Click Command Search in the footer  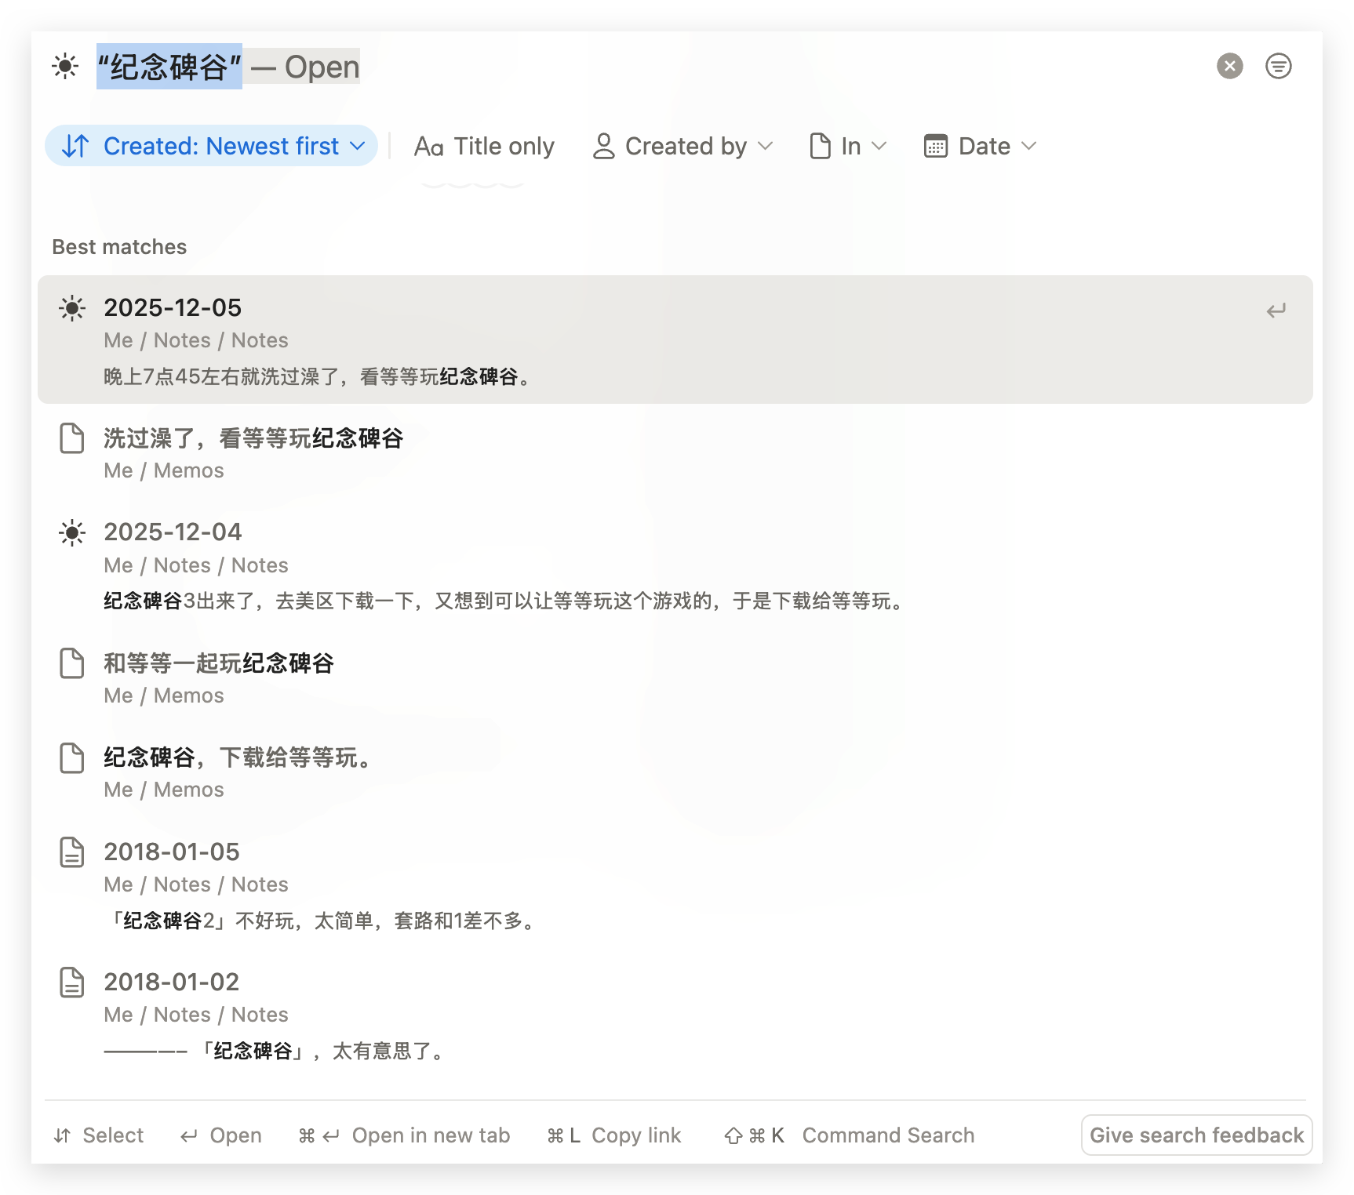point(887,1135)
